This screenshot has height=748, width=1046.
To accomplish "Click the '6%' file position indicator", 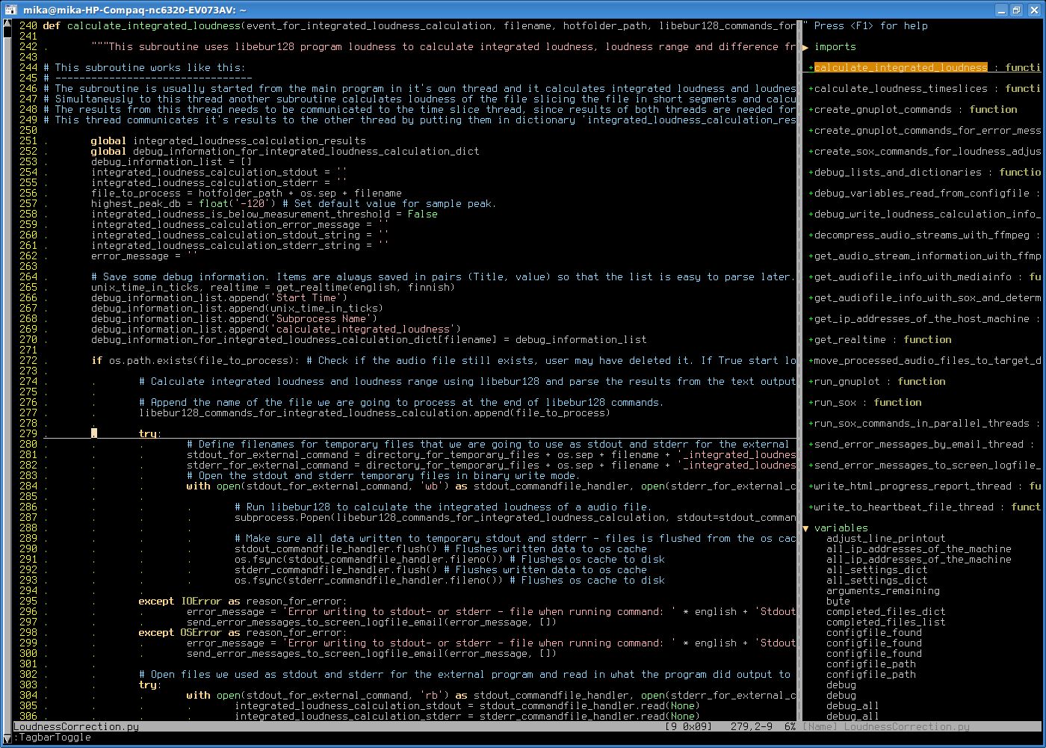I will point(790,727).
